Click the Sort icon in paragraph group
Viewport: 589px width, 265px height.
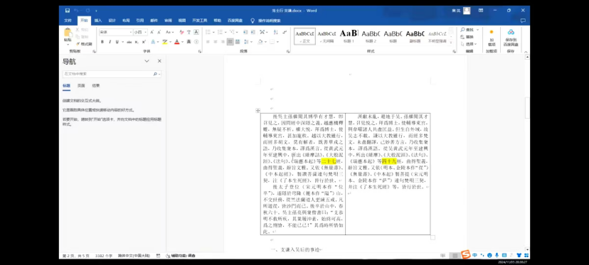point(276,32)
